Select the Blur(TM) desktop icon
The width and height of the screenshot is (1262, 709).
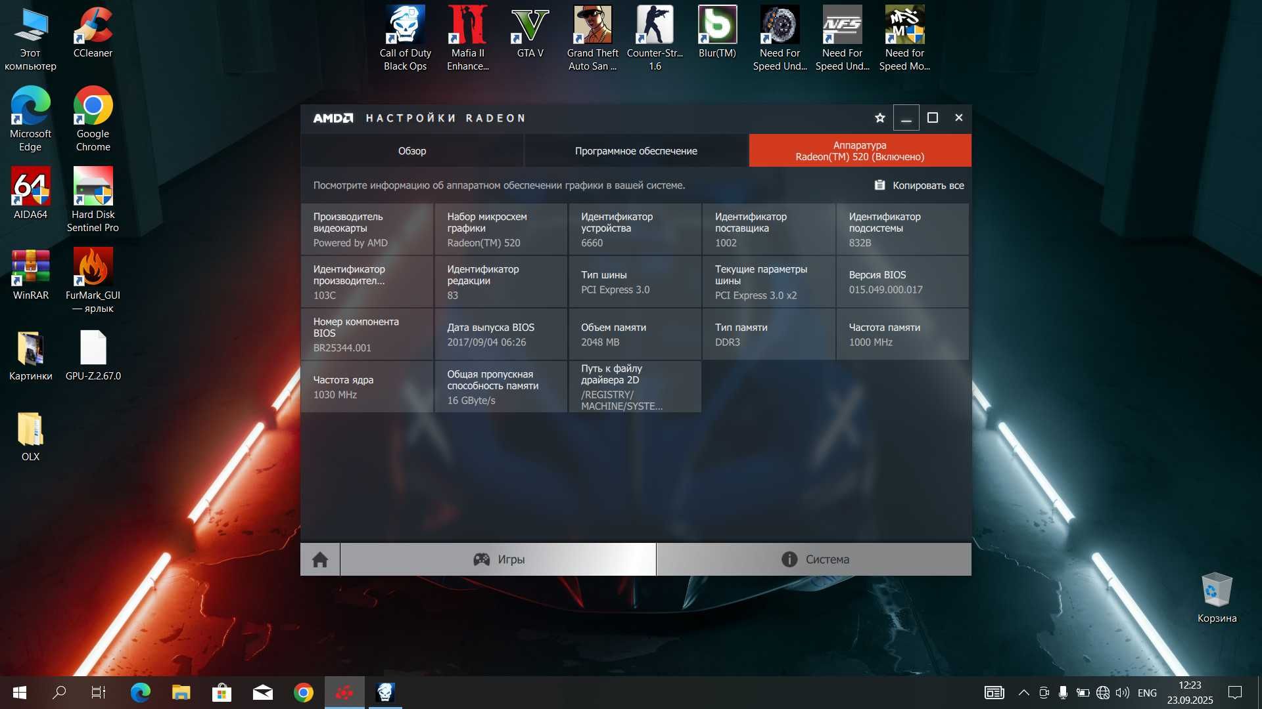[x=717, y=33]
